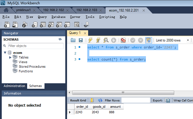Toggle auto-commit mode
The width and height of the screenshot is (193, 119).
coord(149,40)
